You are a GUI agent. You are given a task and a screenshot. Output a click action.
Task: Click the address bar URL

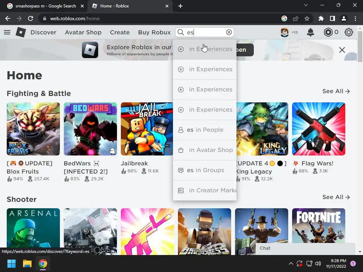[75, 18]
